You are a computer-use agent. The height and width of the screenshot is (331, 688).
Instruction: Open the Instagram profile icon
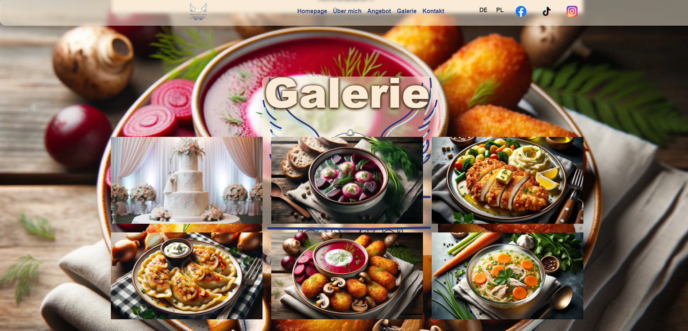click(572, 11)
